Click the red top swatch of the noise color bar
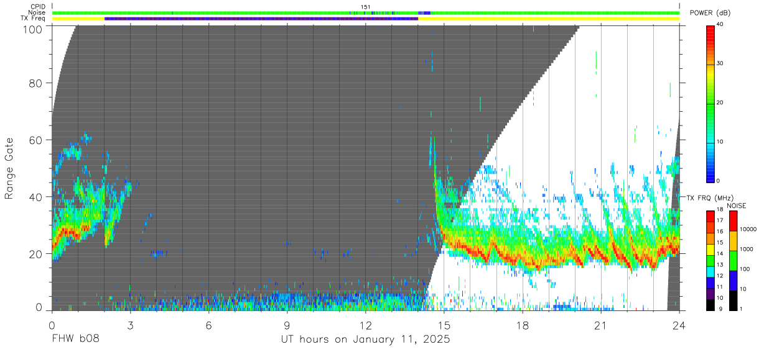The image size is (764, 352). click(x=733, y=220)
